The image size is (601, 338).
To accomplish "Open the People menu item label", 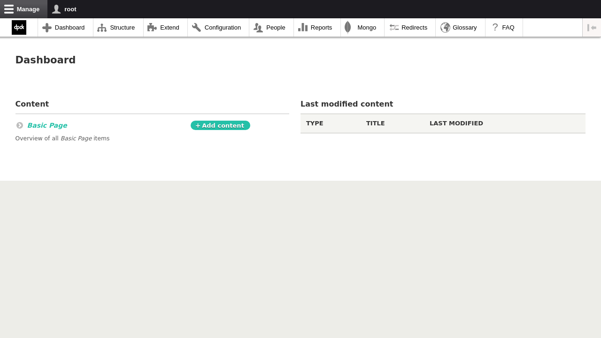I will pyautogui.click(x=276, y=28).
